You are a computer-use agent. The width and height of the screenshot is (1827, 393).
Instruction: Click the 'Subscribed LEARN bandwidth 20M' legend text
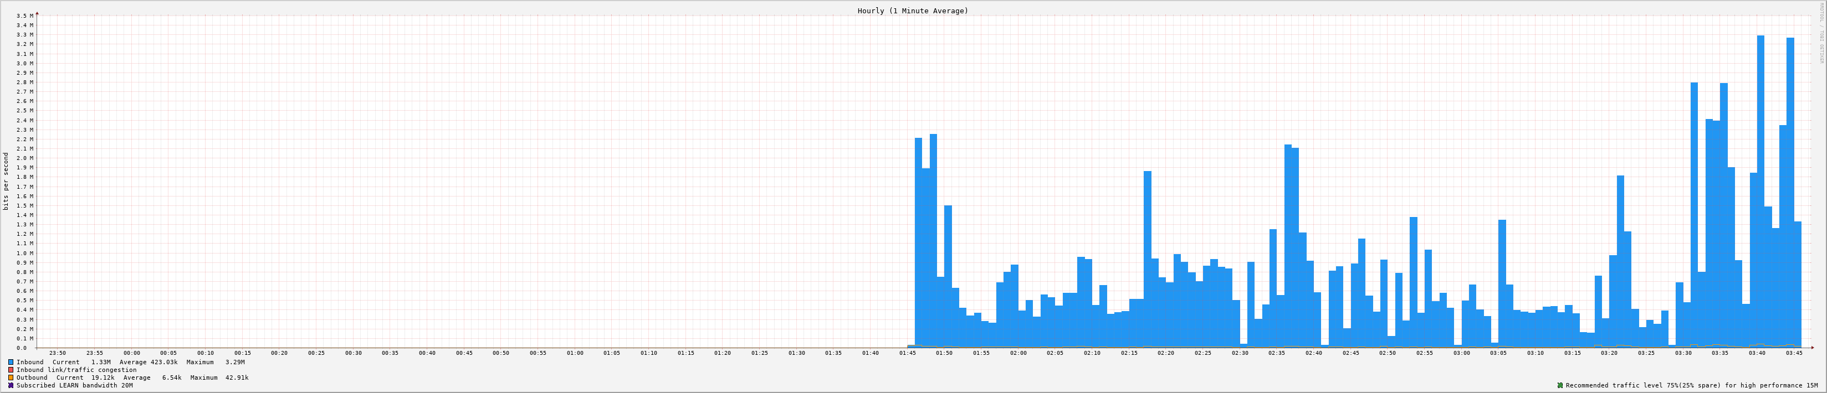coord(74,385)
